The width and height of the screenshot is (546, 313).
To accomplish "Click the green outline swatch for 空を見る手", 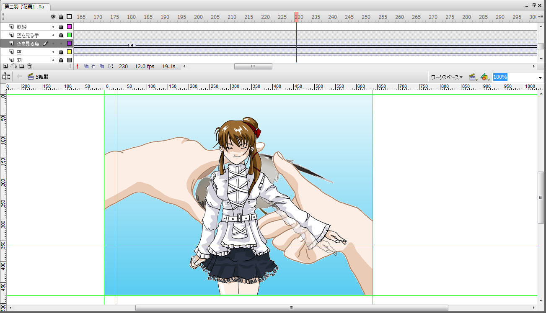I will [x=69, y=35].
